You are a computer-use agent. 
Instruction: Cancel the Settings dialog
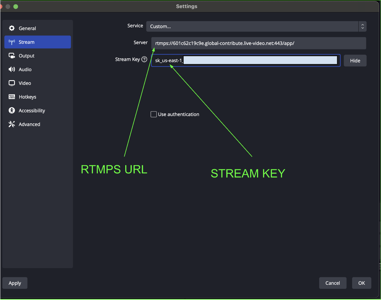tap(333, 283)
